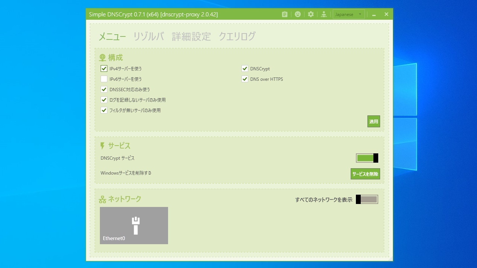Uncheck the DNS over HTTPS checkbox
The width and height of the screenshot is (477, 268).
(x=245, y=79)
